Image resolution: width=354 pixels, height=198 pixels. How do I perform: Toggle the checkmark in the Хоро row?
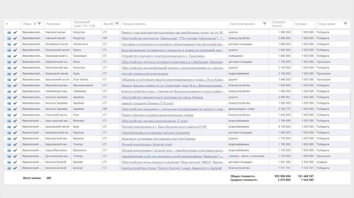(15, 73)
